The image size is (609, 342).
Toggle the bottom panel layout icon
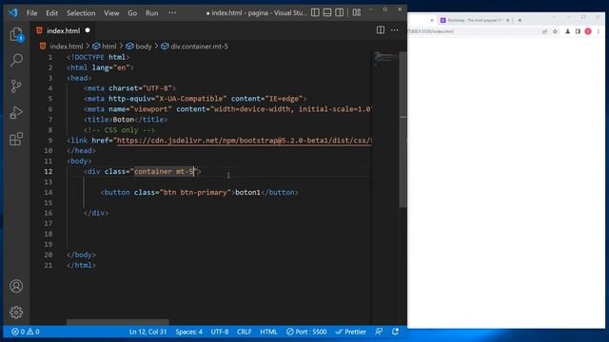[x=327, y=12]
